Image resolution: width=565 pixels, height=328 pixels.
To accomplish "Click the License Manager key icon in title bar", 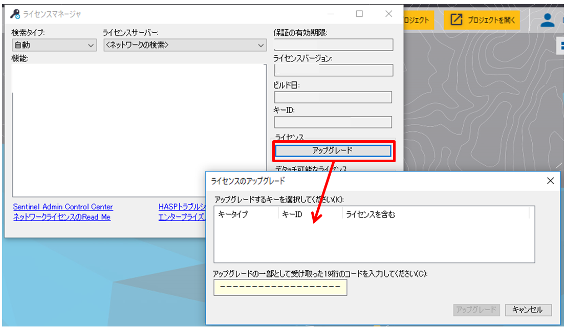I will coord(15,14).
